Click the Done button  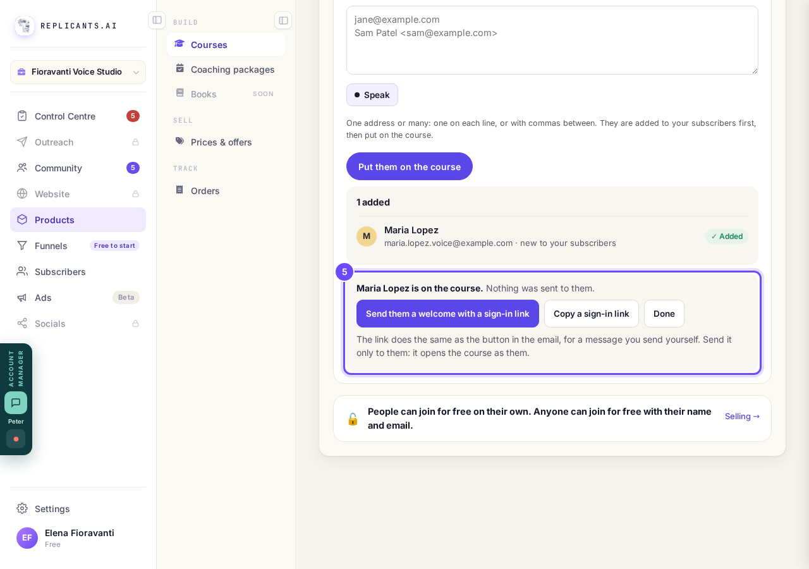[664, 314]
